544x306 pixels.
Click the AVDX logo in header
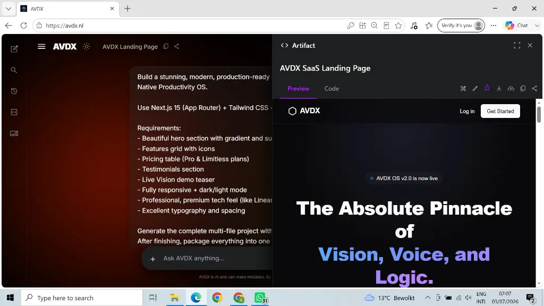(x=64, y=47)
